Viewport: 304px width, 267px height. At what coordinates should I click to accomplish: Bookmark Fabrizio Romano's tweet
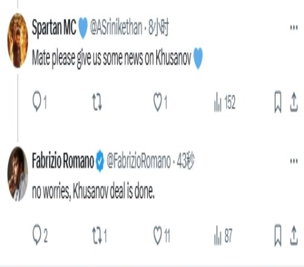pos(278,235)
